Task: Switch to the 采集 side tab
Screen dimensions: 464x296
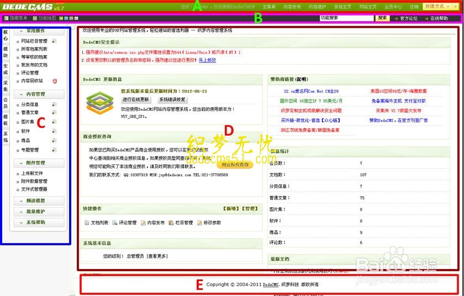Action: tap(6, 86)
